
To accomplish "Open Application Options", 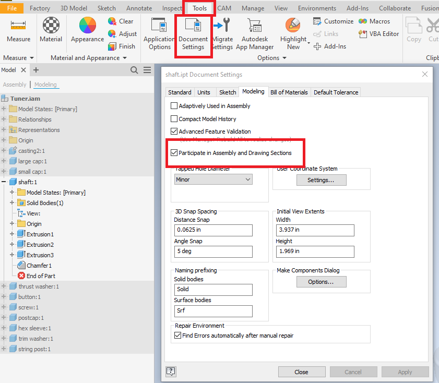I will click(x=160, y=31).
